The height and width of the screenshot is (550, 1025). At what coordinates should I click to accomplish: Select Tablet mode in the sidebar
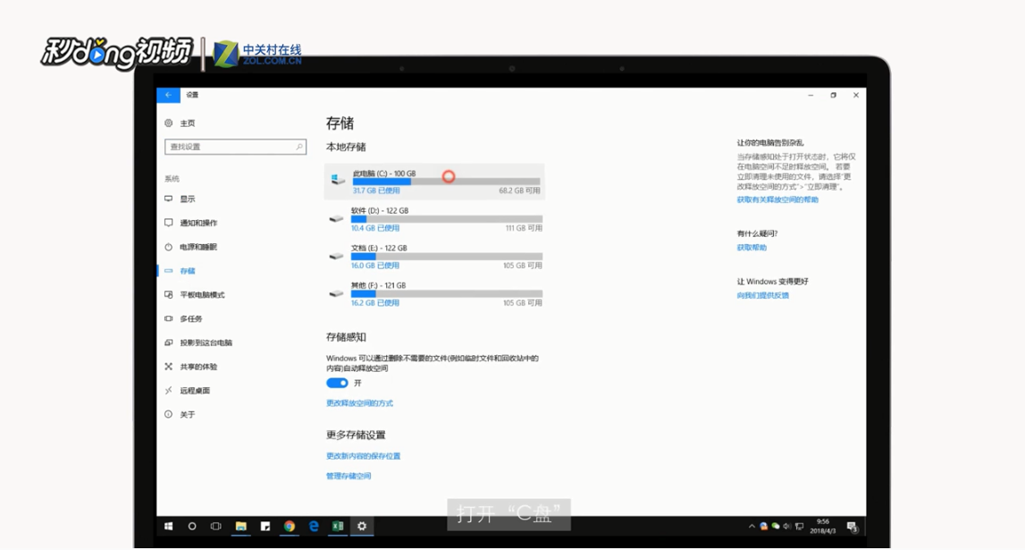pyautogui.click(x=203, y=294)
